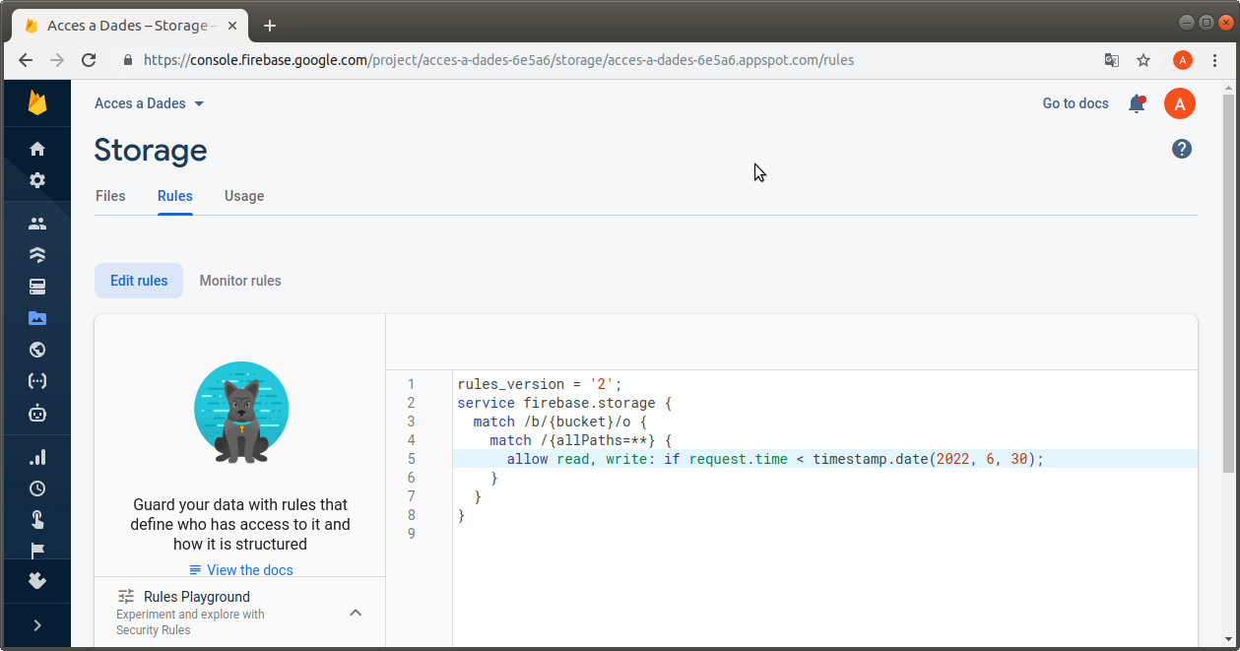Select Edit rules toggle button
Image resolution: width=1240 pixels, height=651 pixels.
(139, 281)
